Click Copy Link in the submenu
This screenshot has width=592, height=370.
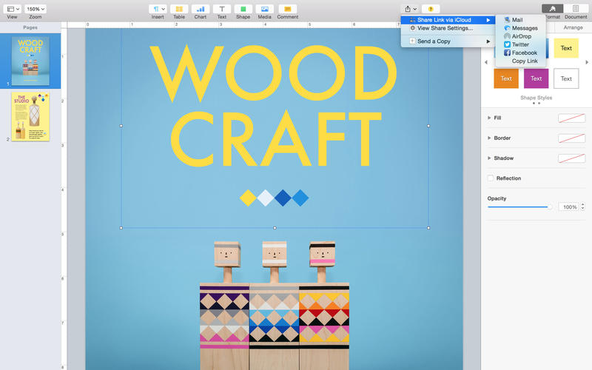[525, 61]
